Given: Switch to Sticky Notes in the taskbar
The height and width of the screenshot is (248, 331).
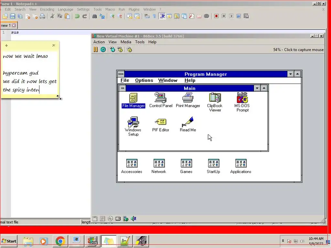Looking at the screenshot, I should (109, 241).
